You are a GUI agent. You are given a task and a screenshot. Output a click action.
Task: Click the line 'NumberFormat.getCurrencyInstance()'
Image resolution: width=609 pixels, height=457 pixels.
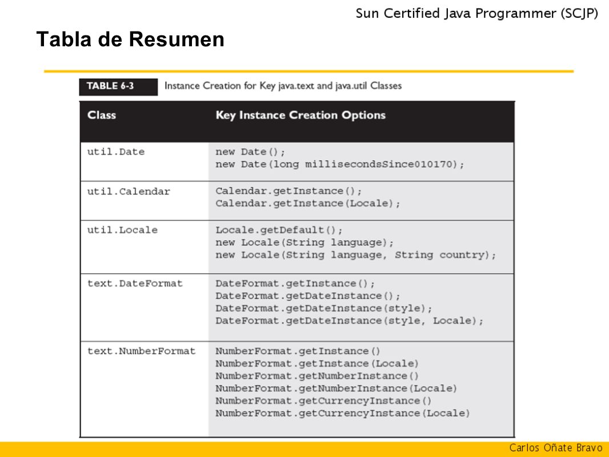click(323, 400)
